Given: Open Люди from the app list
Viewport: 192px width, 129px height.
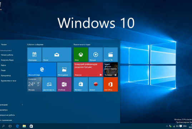Looking at the screenshot, I should pos(3,70).
